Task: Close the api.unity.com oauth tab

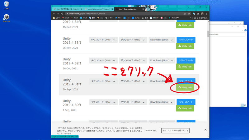Action: (112, 9)
